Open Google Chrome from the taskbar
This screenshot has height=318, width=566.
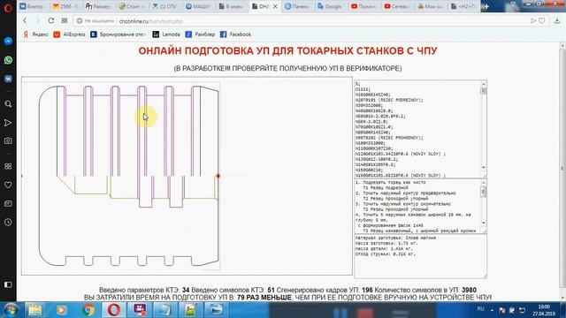coord(88,310)
